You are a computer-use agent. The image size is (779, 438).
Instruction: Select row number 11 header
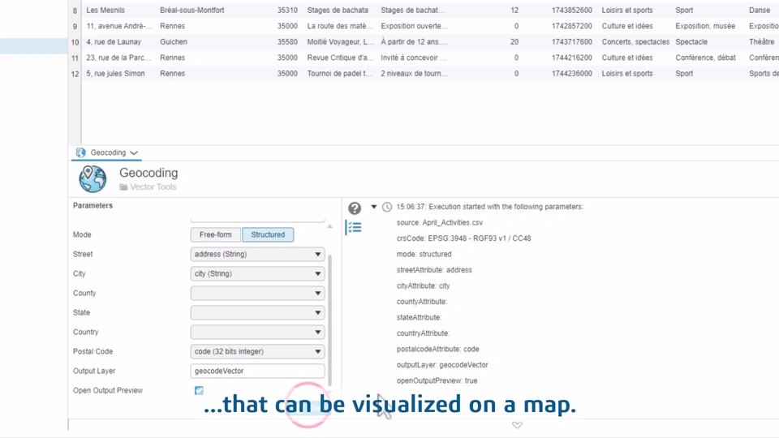pyautogui.click(x=75, y=58)
